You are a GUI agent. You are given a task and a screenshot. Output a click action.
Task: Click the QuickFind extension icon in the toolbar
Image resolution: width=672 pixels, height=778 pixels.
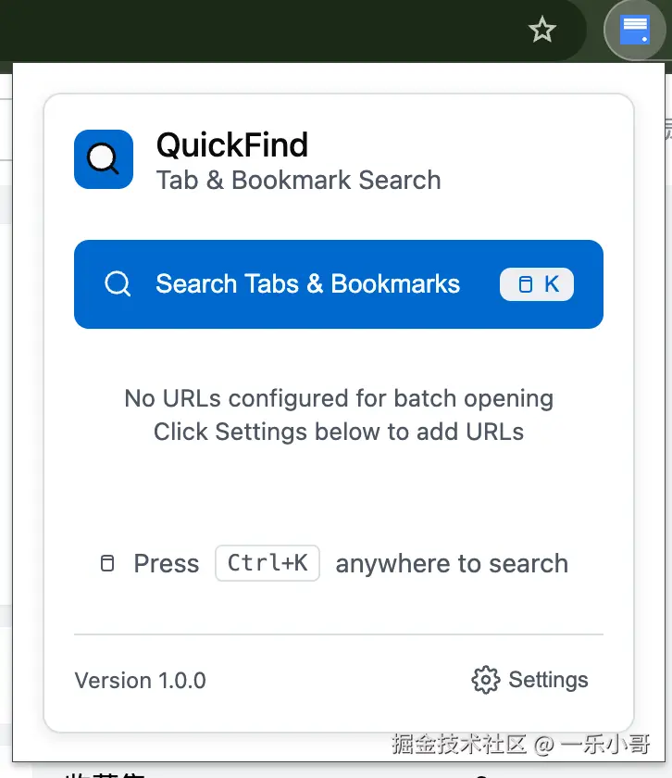(x=634, y=31)
